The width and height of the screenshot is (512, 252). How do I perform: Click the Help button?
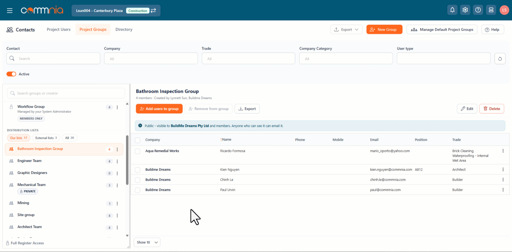pyautogui.click(x=492, y=29)
